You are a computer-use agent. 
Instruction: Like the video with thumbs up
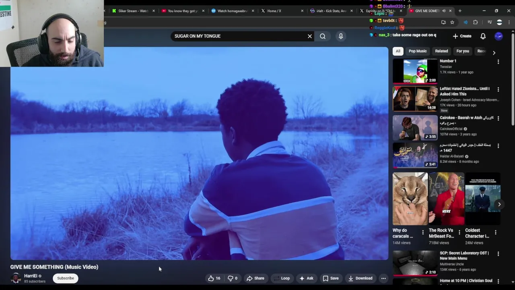(214, 278)
